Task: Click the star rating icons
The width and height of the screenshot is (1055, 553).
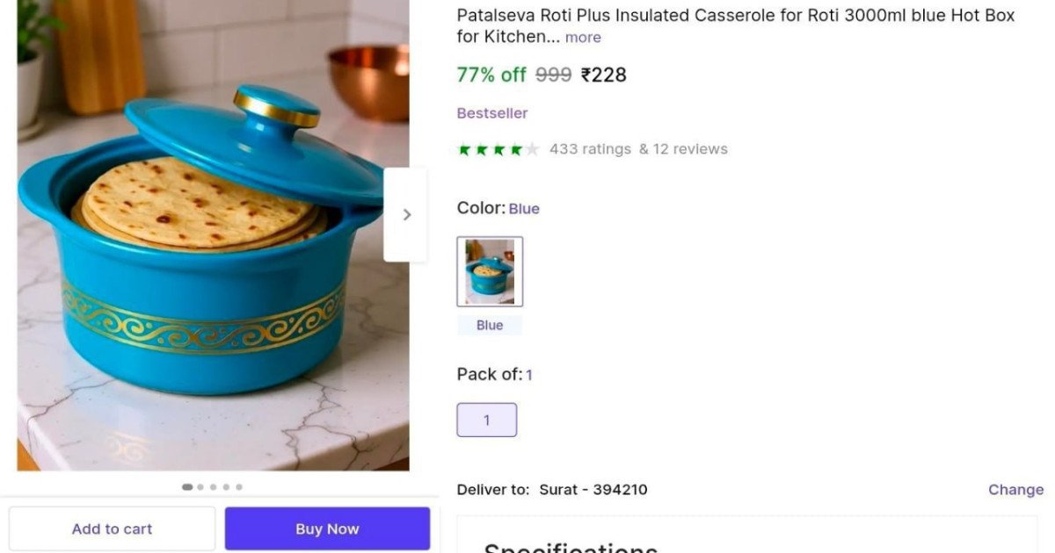Action: (498, 149)
